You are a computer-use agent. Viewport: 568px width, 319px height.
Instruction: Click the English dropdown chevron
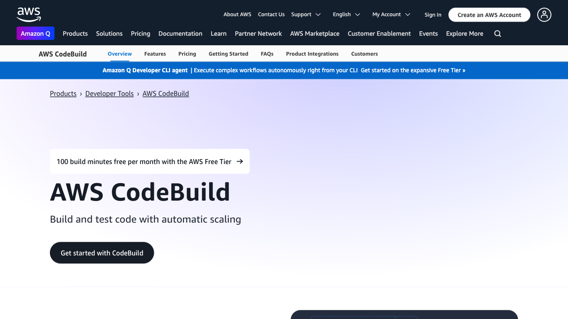[x=358, y=15]
